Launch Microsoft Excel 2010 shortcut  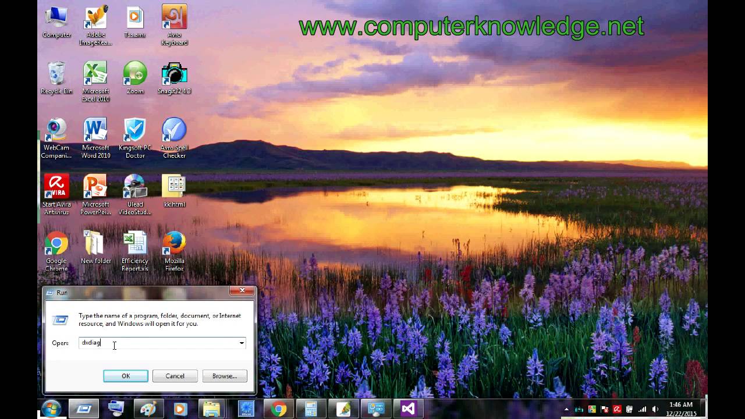click(x=95, y=82)
